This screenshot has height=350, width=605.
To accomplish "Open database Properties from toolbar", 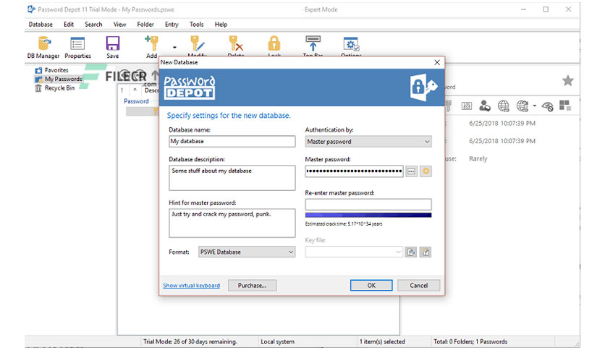I will (x=77, y=48).
